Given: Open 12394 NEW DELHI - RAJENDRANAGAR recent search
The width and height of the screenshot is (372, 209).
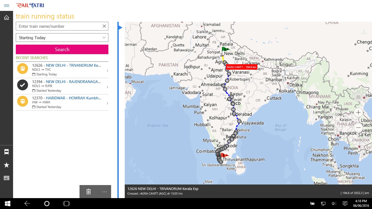Looking at the screenshot, I should coord(62,86).
